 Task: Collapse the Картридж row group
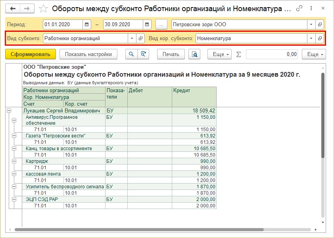pos(15,161)
